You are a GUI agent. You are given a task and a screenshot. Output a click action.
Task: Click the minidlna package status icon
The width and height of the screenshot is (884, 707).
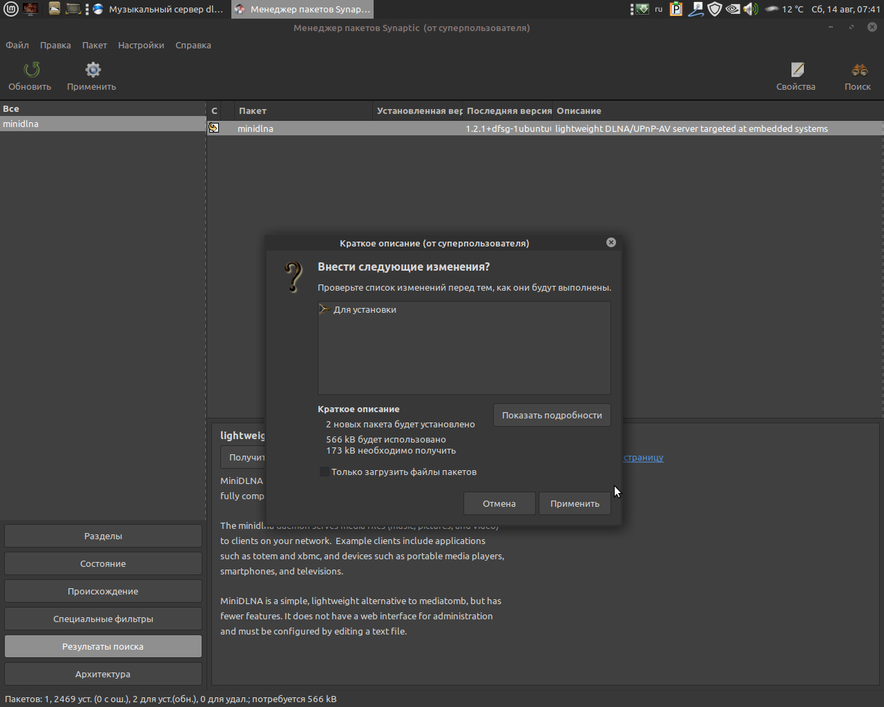coord(214,128)
